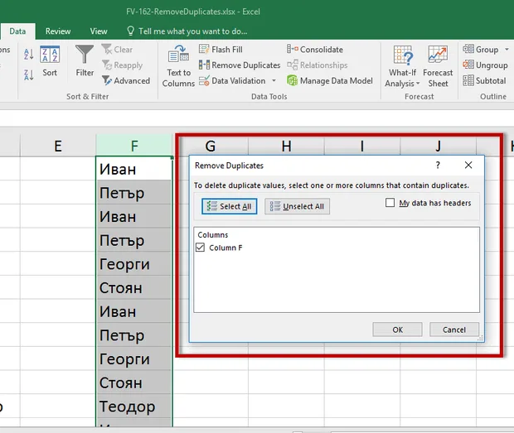Viewport: 514px width, 433px height.
Task: Open the Sort dialog button
Action: (x=50, y=61)
